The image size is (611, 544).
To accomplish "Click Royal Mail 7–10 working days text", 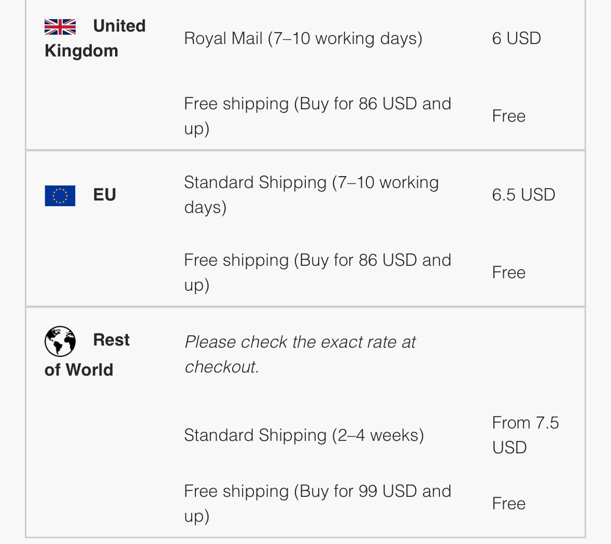I will pyautogui.click(x=303, y=38).
